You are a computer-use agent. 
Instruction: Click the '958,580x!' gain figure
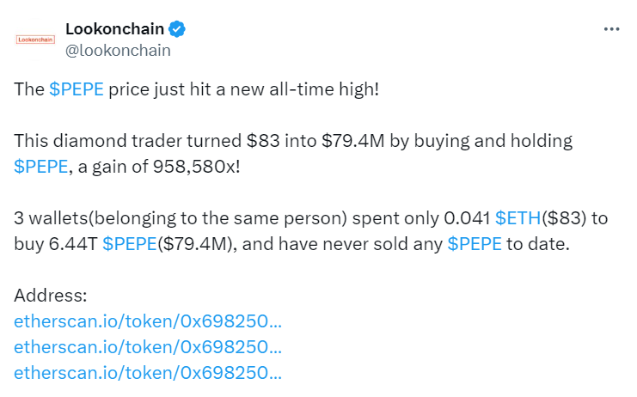[x=196, y=167]
